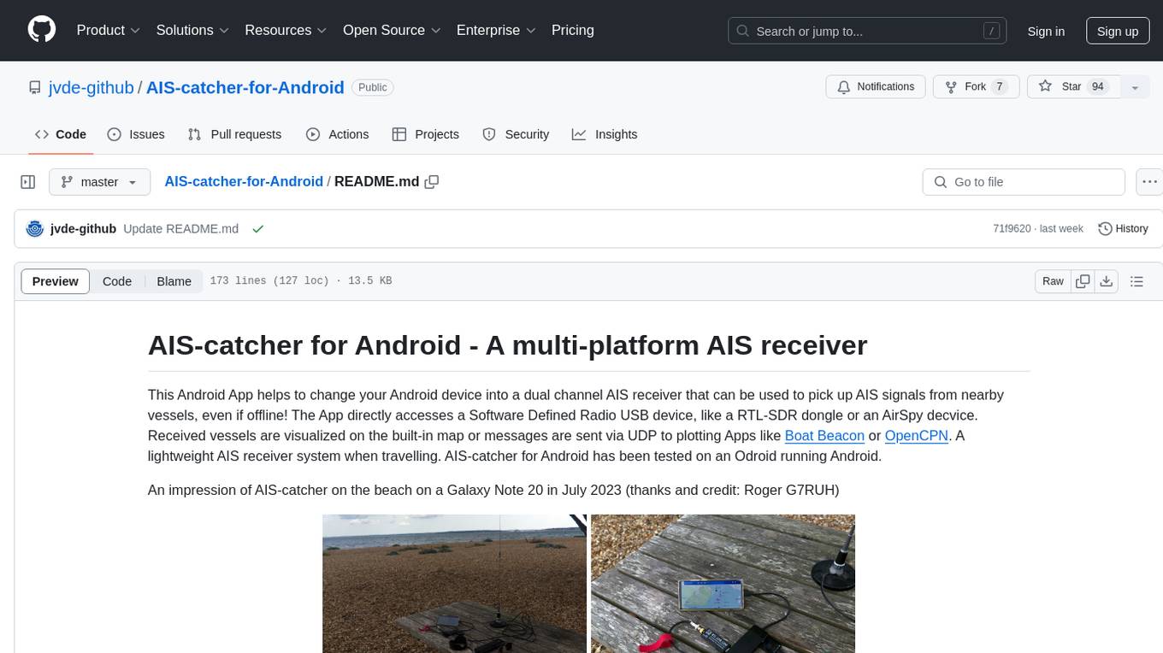The image size is (1163, 653).
Task: Expand the Open Source menu
Action: tap(393, 30)
